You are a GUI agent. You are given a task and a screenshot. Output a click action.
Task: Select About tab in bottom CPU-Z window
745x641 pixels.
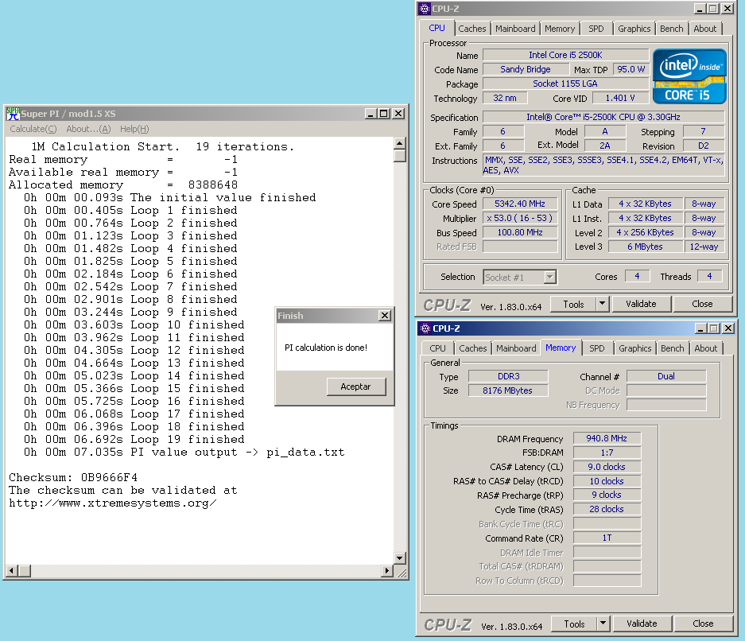(x=706, y=348)
